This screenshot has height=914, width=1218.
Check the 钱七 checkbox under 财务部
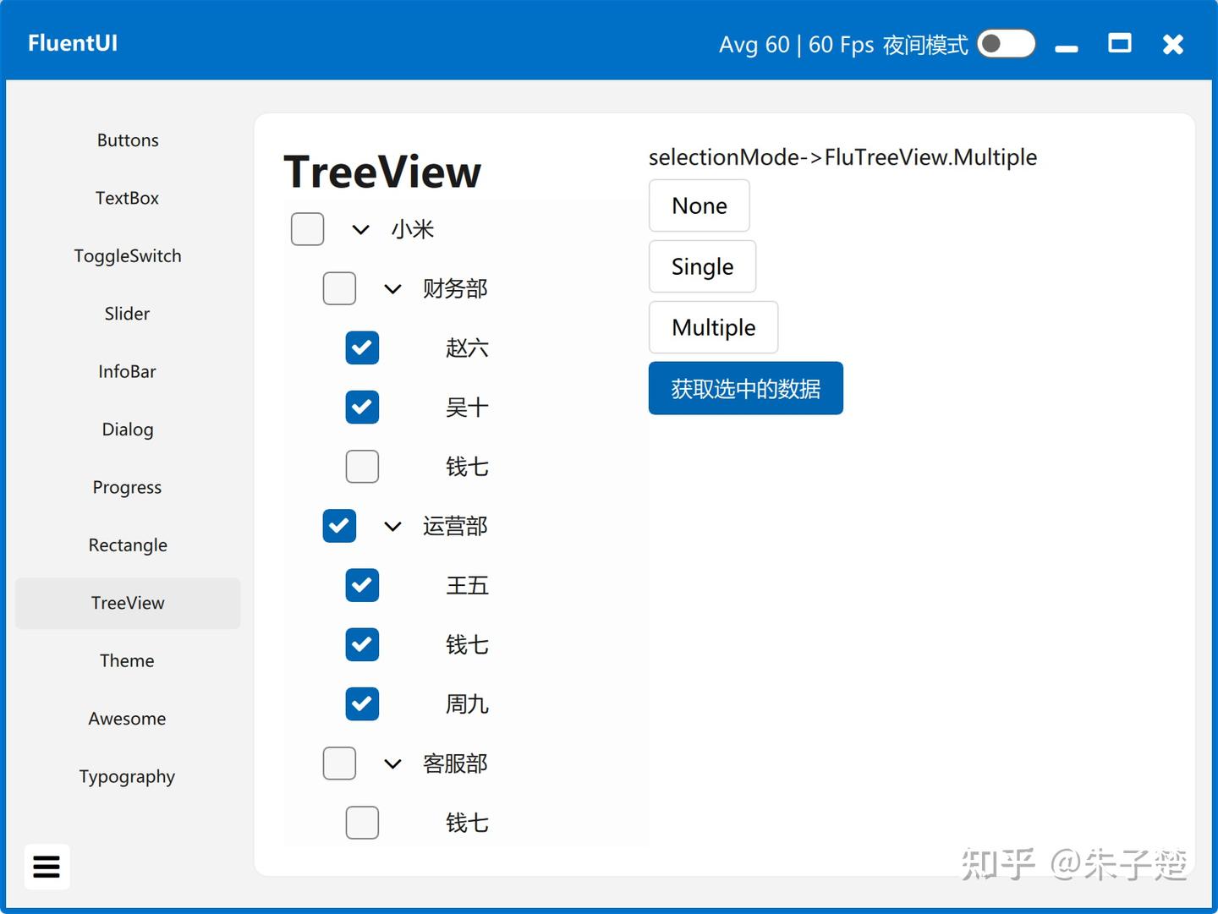pos(362,466)
